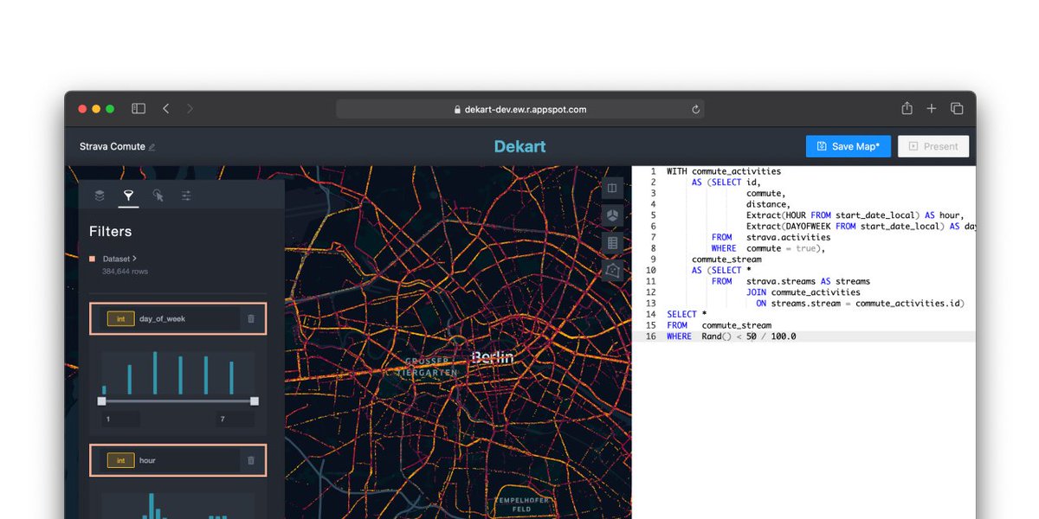The height and width of the screenshot is (519, 1039).
Task: Go forward in browser history
Action: pos(190,109)
